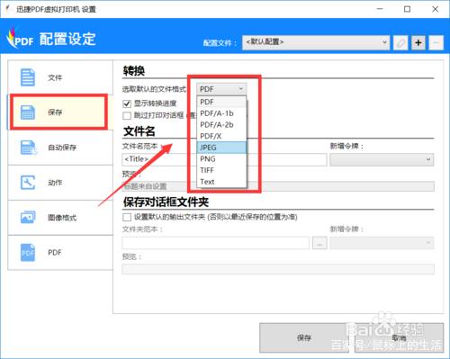Choose PDF/X from the format list

coord(221,136)
